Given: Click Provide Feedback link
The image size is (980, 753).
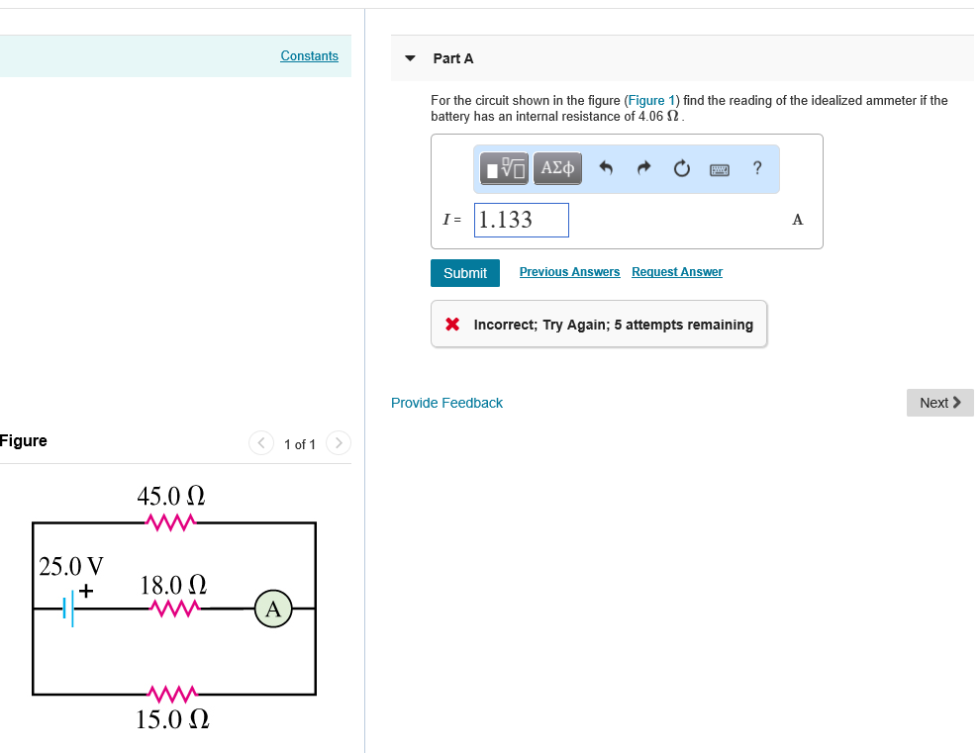Looking at the screenshot, I should 446,403.
